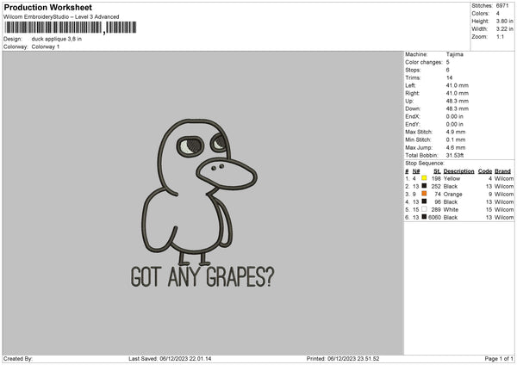
Task: Click the 'Printed: 06/12/2023 23.51.52' footer text
Action: tap(343, 359)
